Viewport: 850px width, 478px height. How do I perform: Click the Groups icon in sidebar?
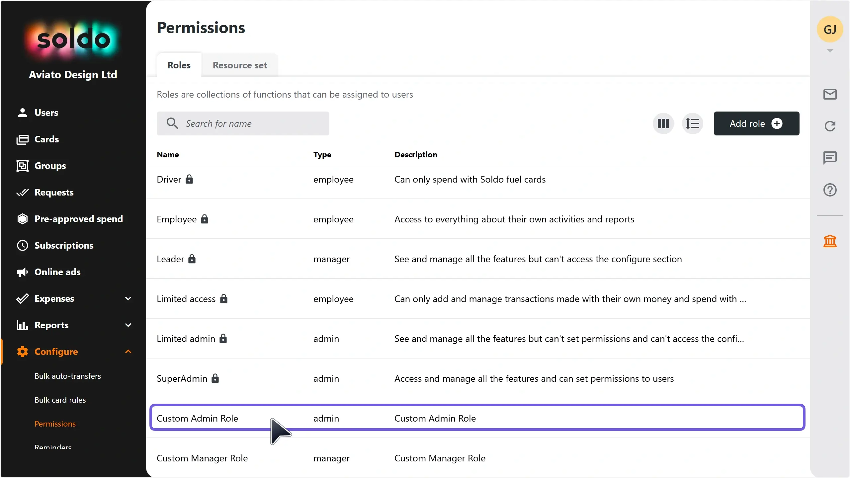pos(22,166)
